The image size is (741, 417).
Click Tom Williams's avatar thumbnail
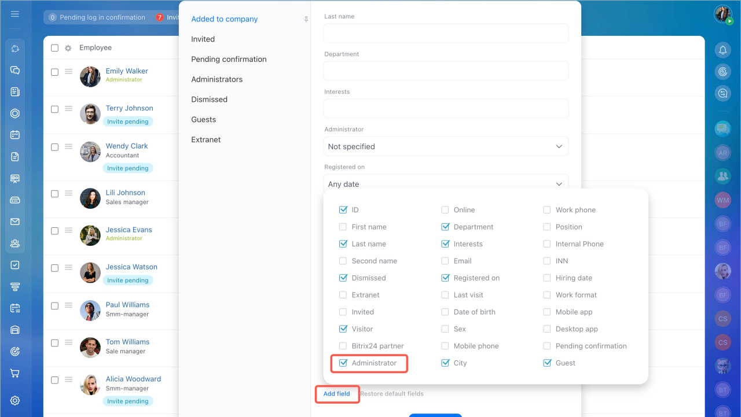[x=90, y=348]
